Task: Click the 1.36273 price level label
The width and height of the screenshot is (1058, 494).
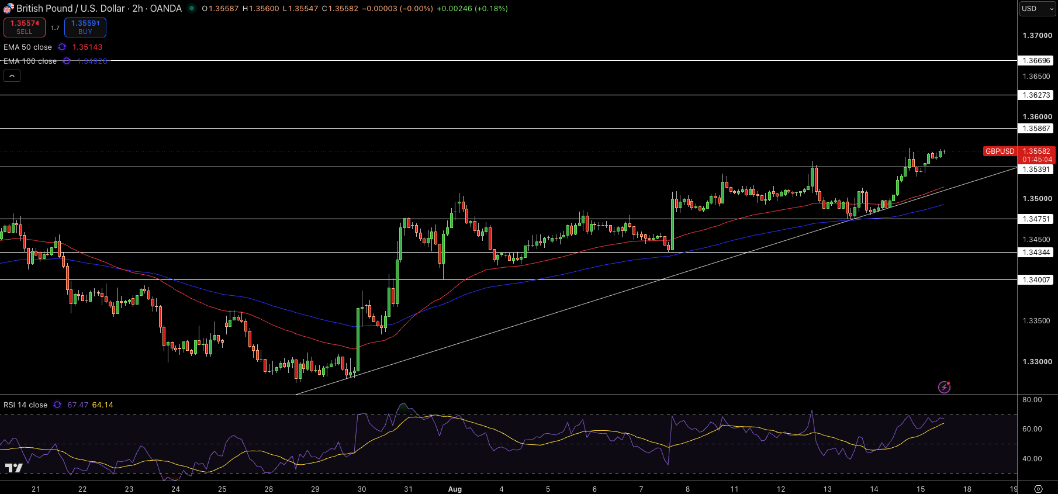Action: click(1036, 95)
